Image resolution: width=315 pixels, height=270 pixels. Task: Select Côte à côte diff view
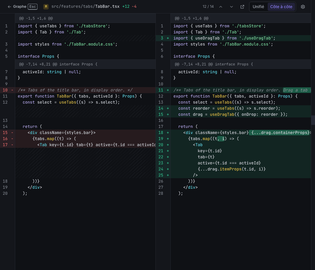[x=281, y=7]
